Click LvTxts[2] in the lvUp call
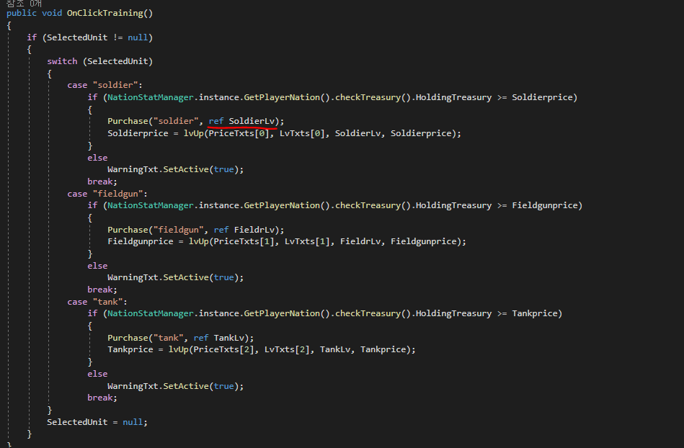The image size is (684, 448). point(287,349)
